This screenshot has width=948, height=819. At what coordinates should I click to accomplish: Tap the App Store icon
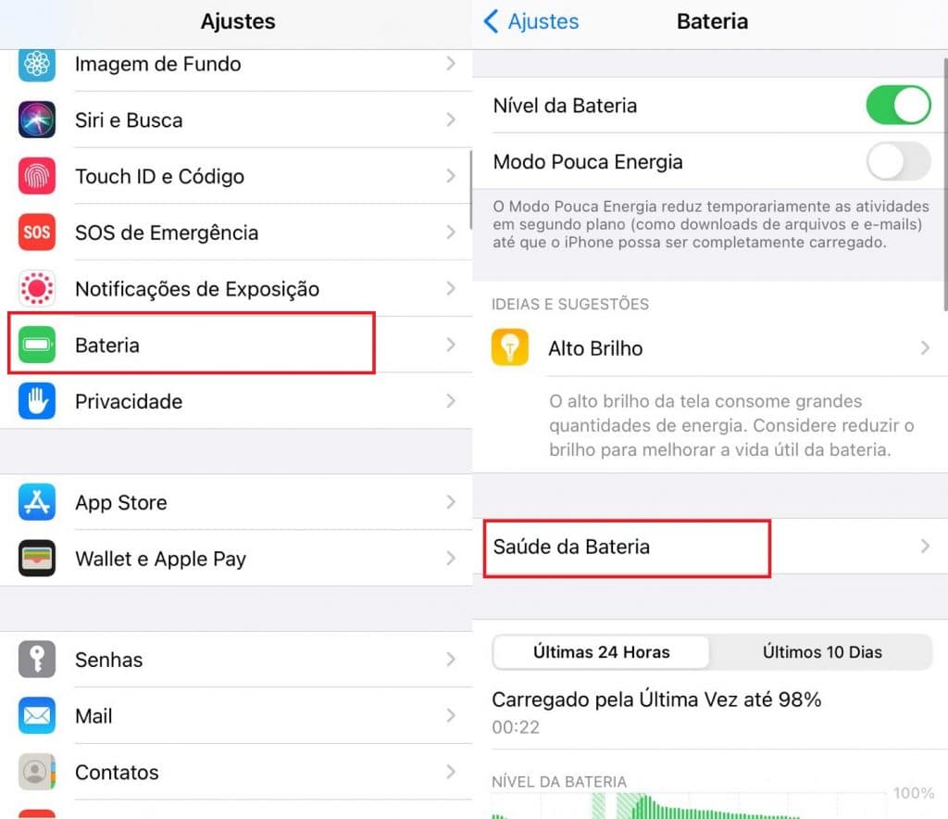(37, 502)
